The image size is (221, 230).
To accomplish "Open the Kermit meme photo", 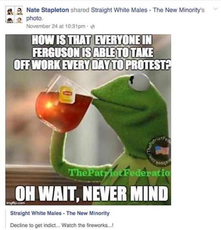I will pos(88,120).
